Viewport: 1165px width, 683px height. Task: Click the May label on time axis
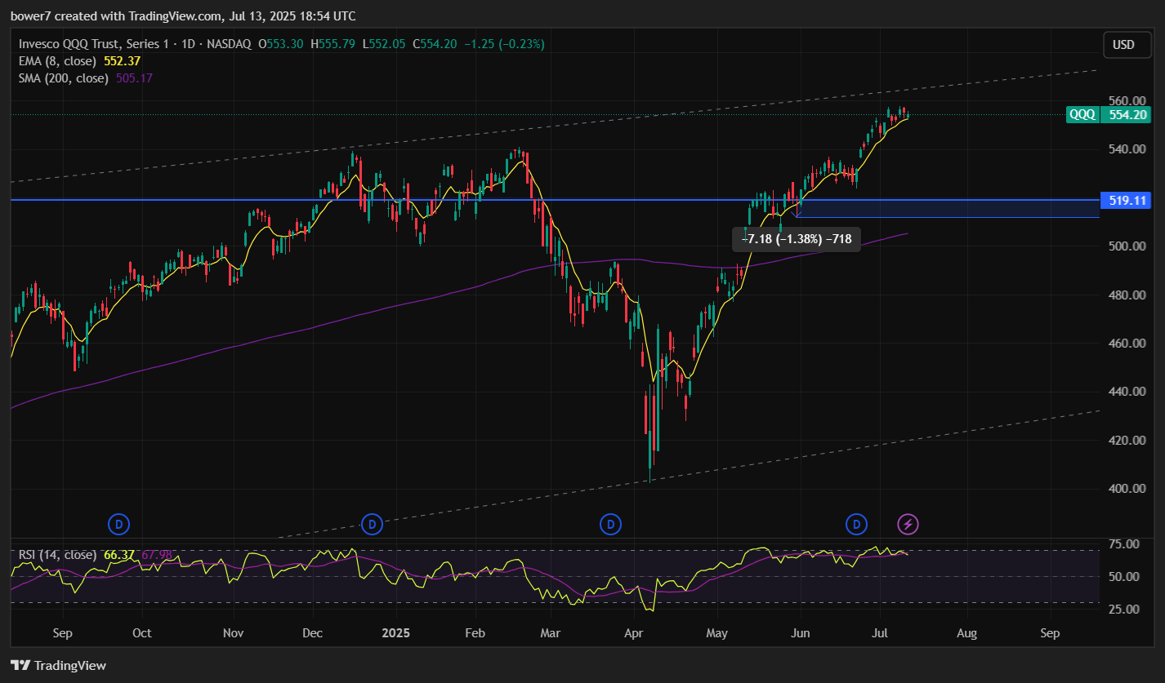(x=717, y=633)
